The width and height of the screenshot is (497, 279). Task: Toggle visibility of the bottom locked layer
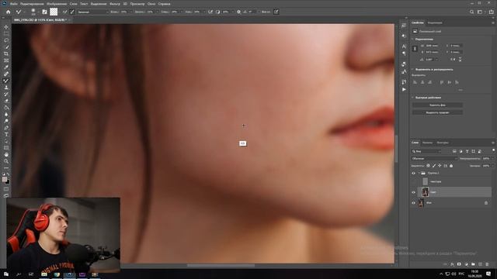tap(413, 203)
